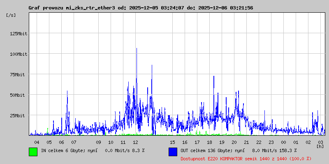The height and width of the screenshot is (164, 329).
Task: Click the tallest blue traffic peak above 100Mbit
Action: point(137,49)
